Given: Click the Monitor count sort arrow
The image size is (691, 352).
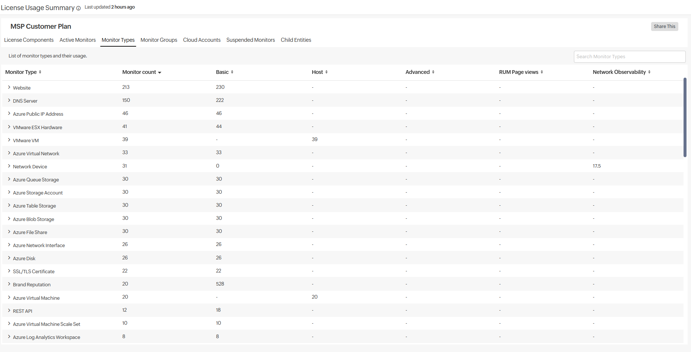Looking at the screenshot, I should [x=160, y=72].
